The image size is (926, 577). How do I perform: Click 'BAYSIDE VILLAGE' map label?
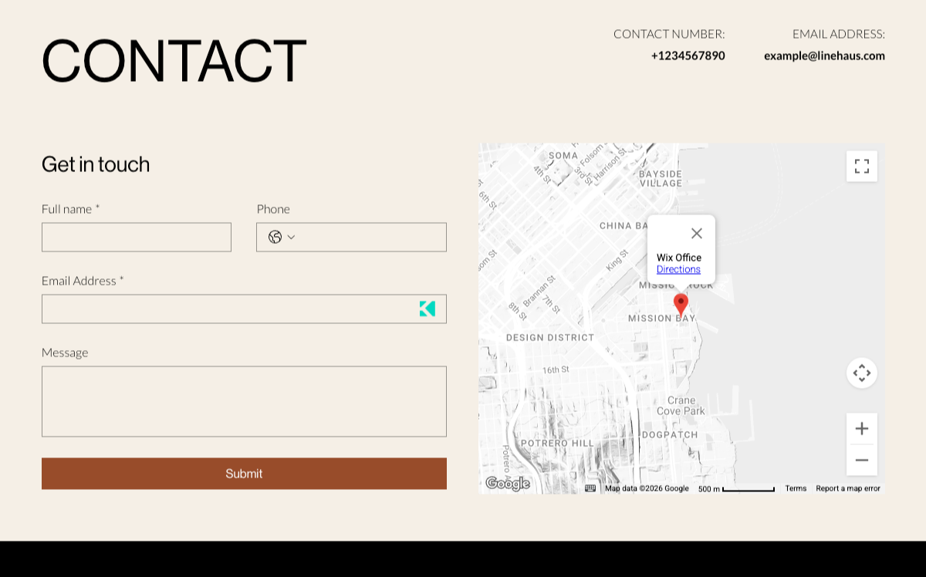pos(661,178)
